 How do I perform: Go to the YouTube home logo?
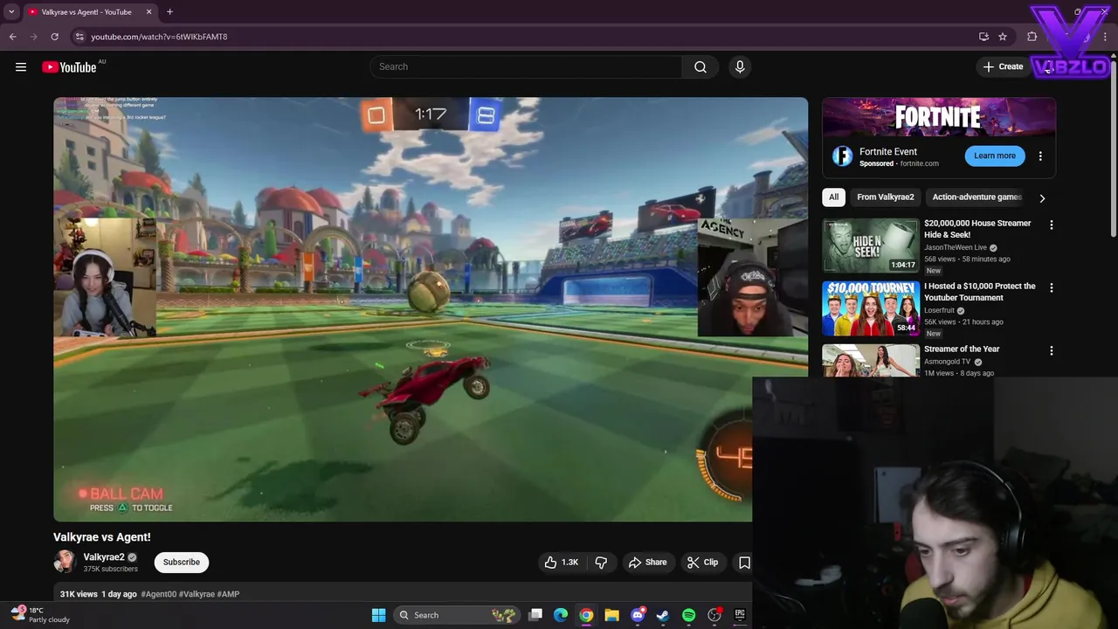point(69,67)
